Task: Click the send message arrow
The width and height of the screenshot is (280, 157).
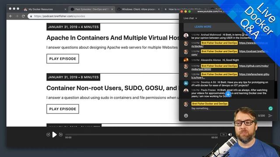Action: click(x=270, y=116)
